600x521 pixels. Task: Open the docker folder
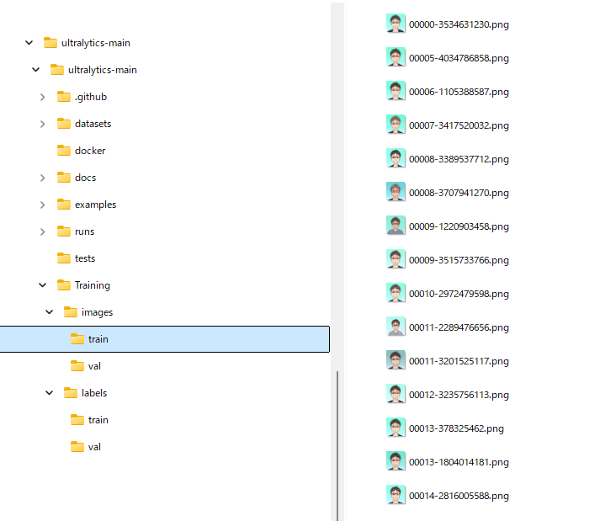[90, 151]
